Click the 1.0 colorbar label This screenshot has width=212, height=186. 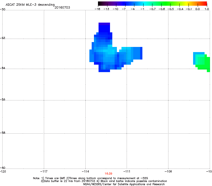coord(207,9)
